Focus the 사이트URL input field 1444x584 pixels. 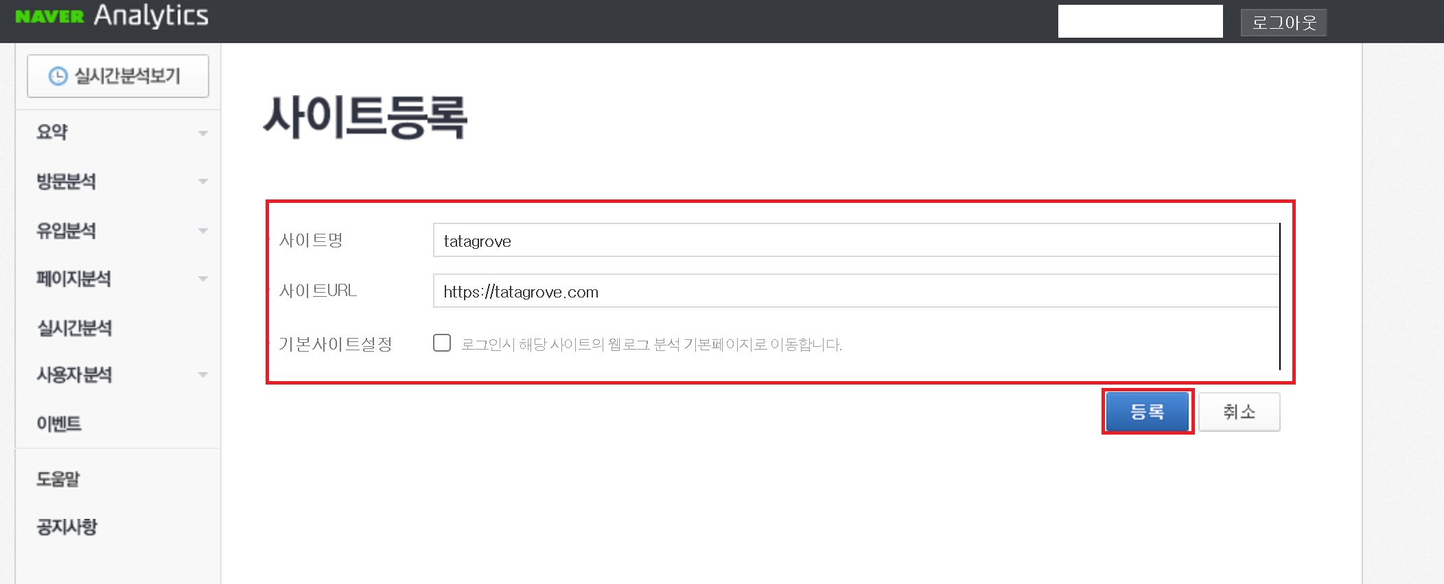[856, 291]
